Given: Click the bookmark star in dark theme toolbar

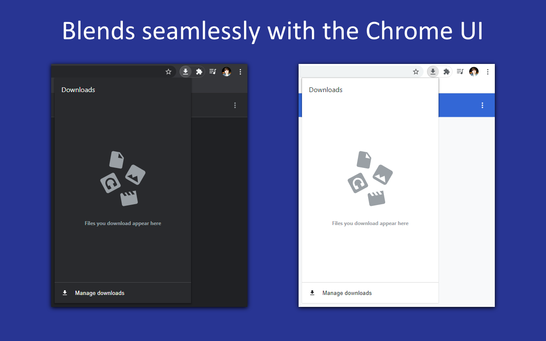Looking at the screenshot, I should pos(168,72).
